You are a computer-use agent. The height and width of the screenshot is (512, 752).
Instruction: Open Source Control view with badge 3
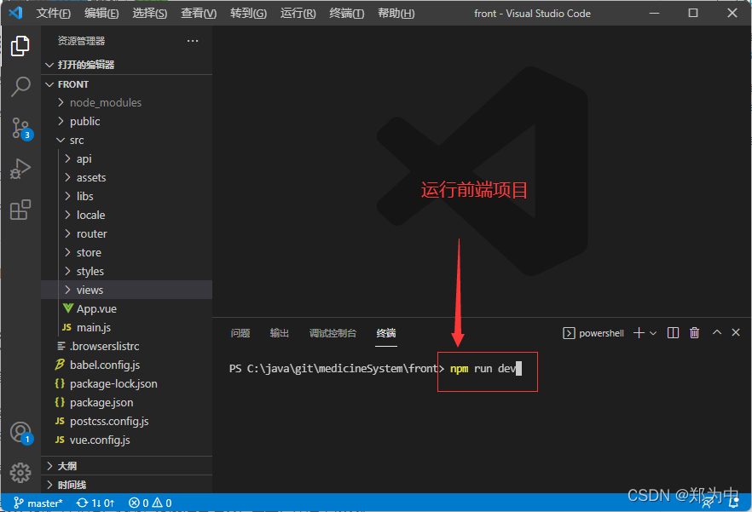click(21, 129)
